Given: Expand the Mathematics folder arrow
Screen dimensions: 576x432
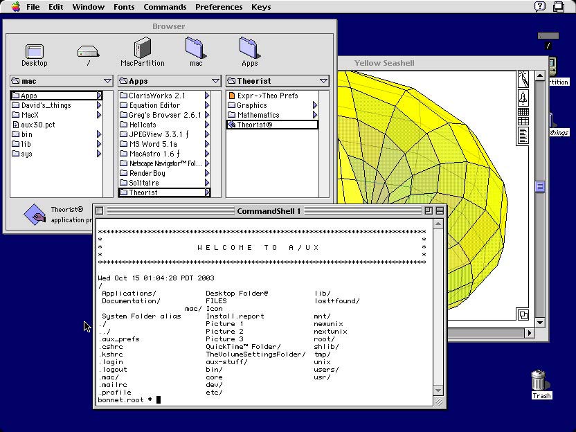Looking at the screenshot, I should point(315,115).
